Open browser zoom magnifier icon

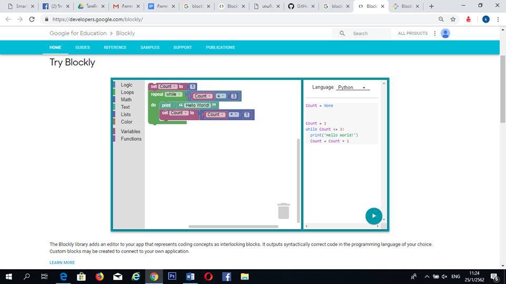[441, 19]
